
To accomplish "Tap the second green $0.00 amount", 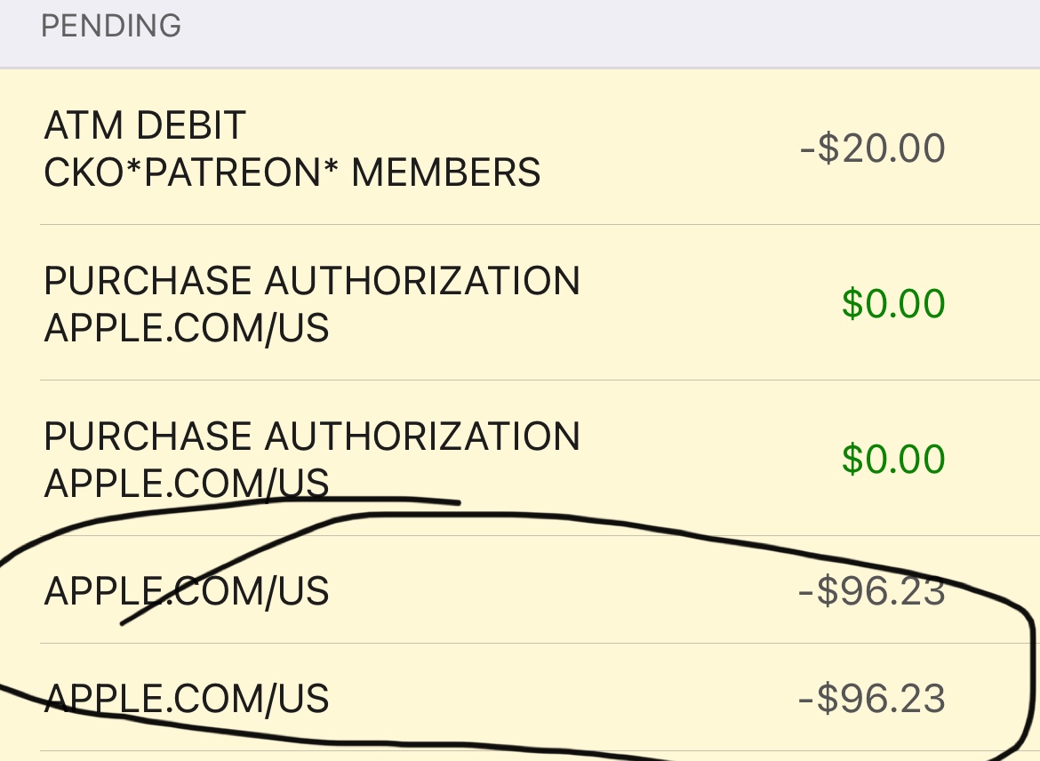I will (x=893, y=459).
